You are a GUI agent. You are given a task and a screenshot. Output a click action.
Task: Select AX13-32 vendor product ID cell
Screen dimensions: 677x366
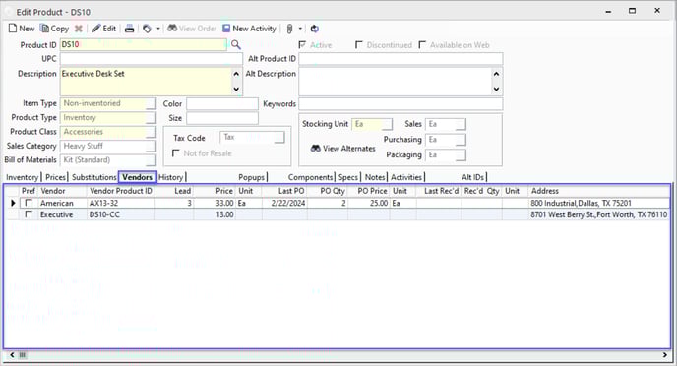click(121, 203)
